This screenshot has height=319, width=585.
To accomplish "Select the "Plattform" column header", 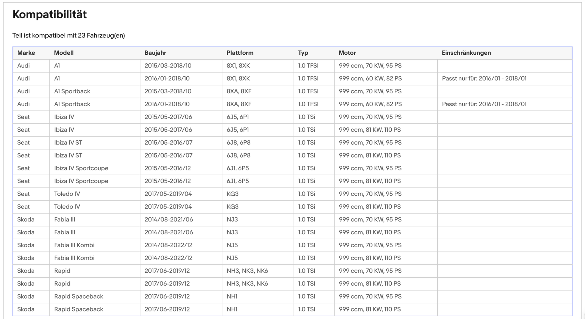I will coord(240,53).
